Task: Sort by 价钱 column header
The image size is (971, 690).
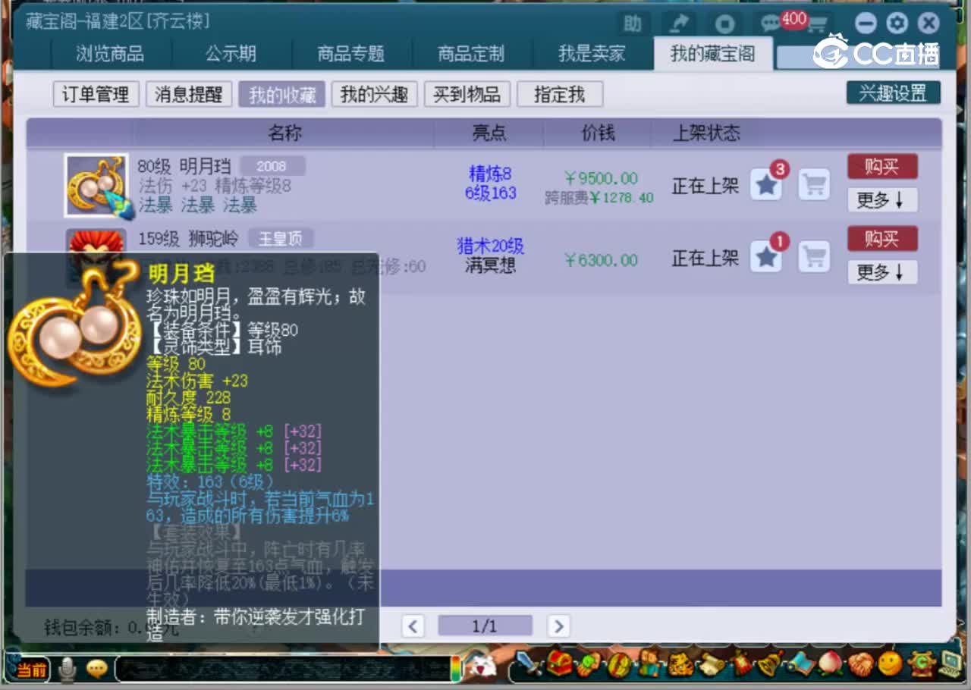Action: 598,133
